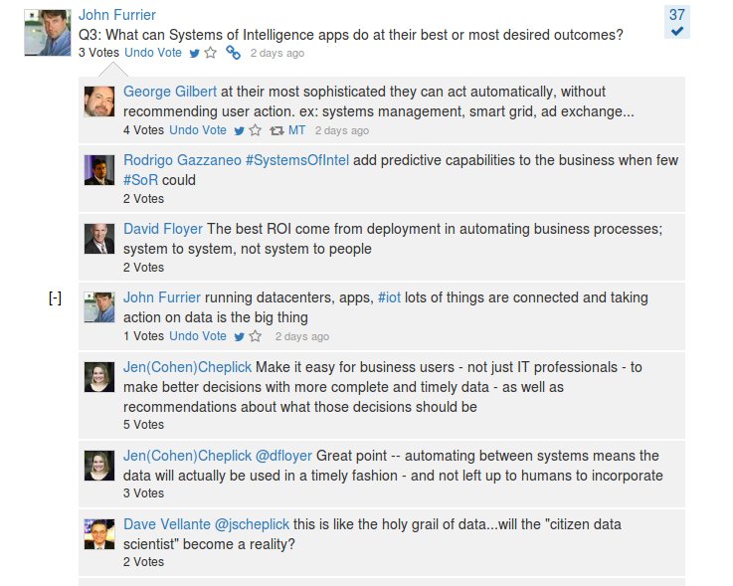733x586 pixels.
Task: Click Dave Vellante's profile picture
Action: coord(99,534)
